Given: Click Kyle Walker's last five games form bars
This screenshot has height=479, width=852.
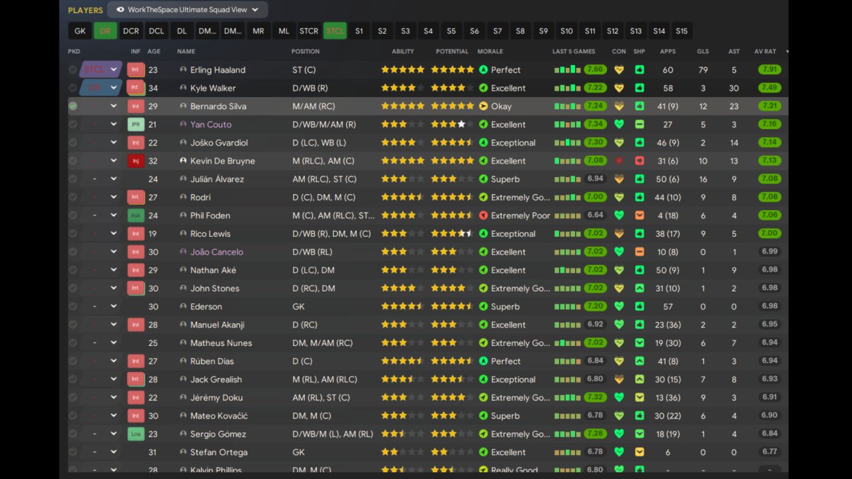Looking at the screenshot, I should pos(568,88).
